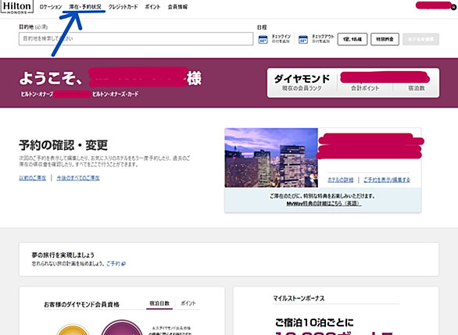The image size is (458, 335).
Task: Open the チェックアウト calendar icon
Action: [x=303, y=39]
